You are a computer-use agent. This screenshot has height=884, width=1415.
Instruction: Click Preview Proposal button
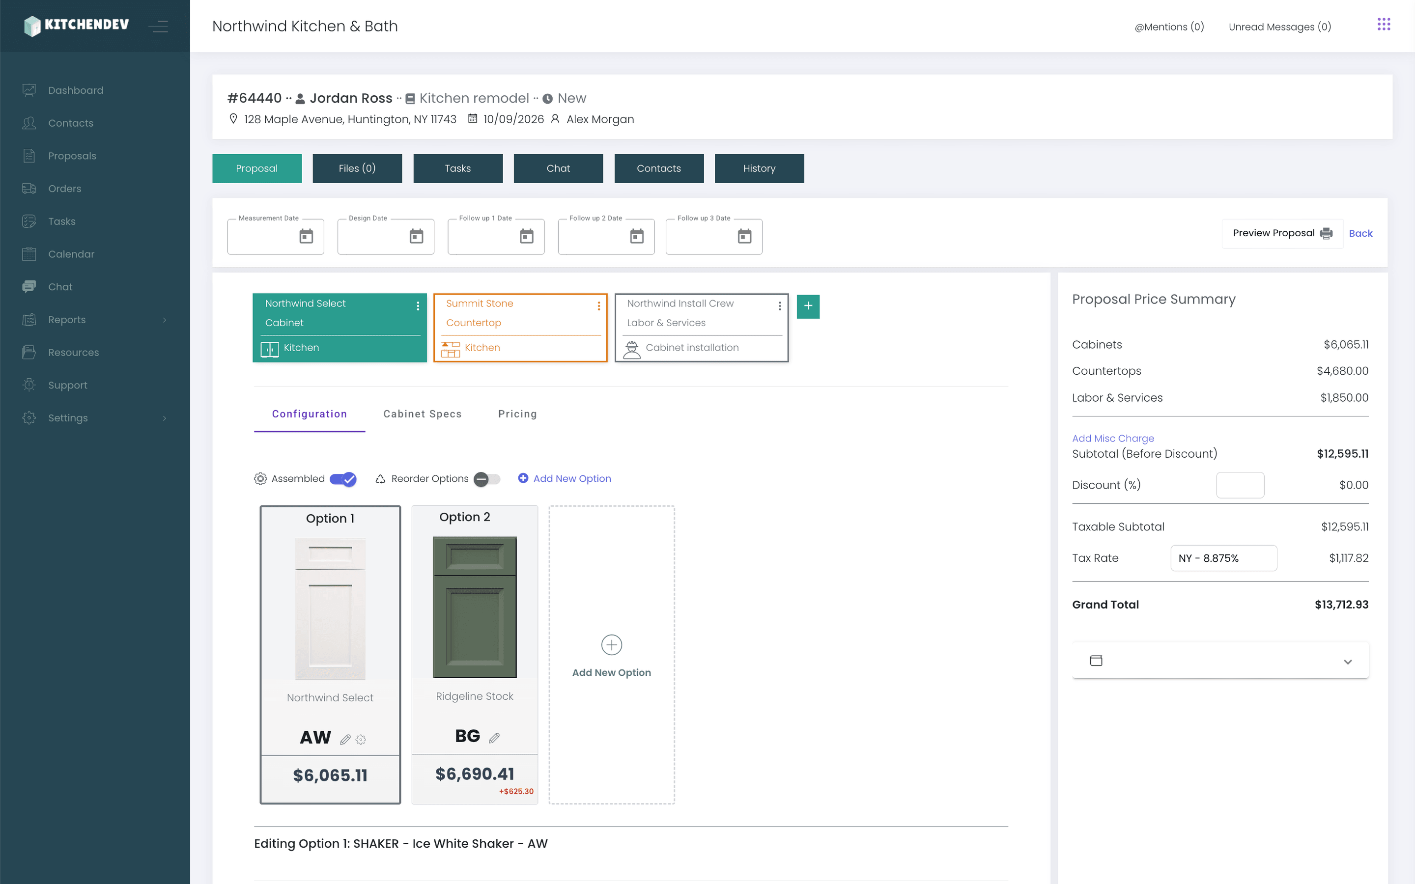coord(1282,233)
